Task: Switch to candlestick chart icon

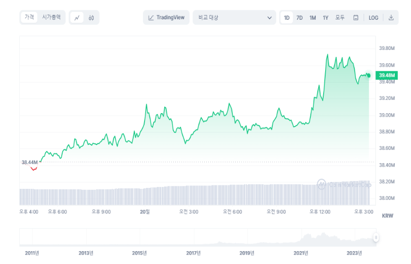Action: point(91,18)
